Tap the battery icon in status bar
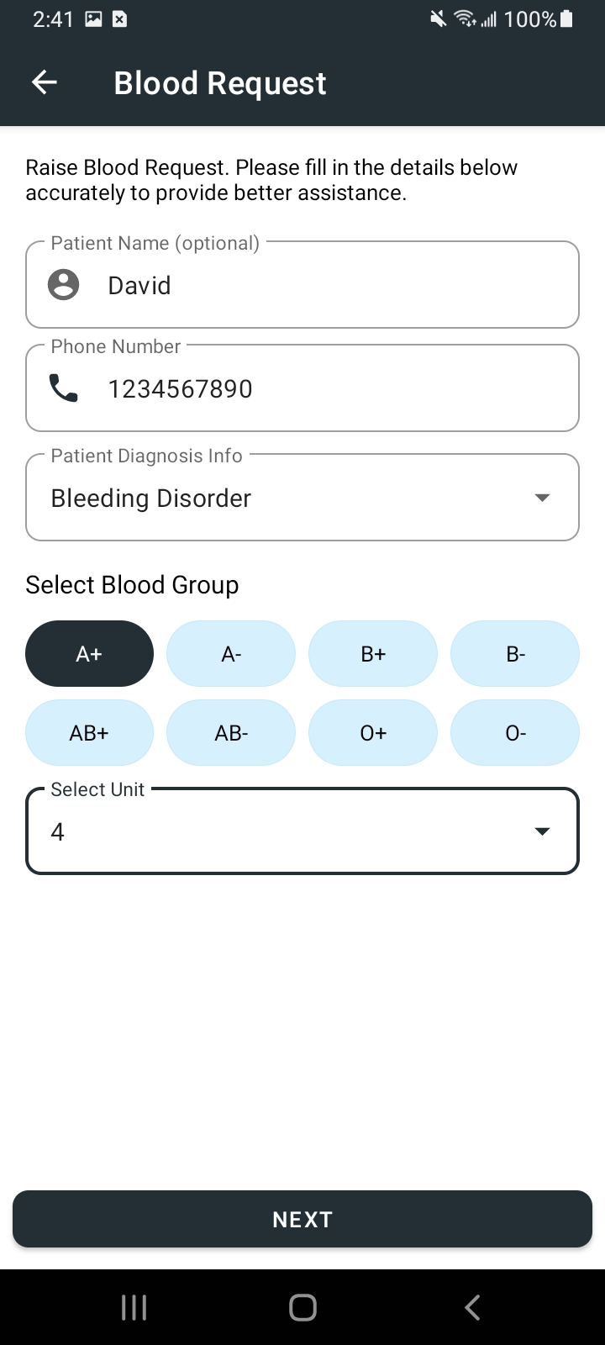Image resolution: width=605 pixels, height=1345 pixels. tap(566, 18)
